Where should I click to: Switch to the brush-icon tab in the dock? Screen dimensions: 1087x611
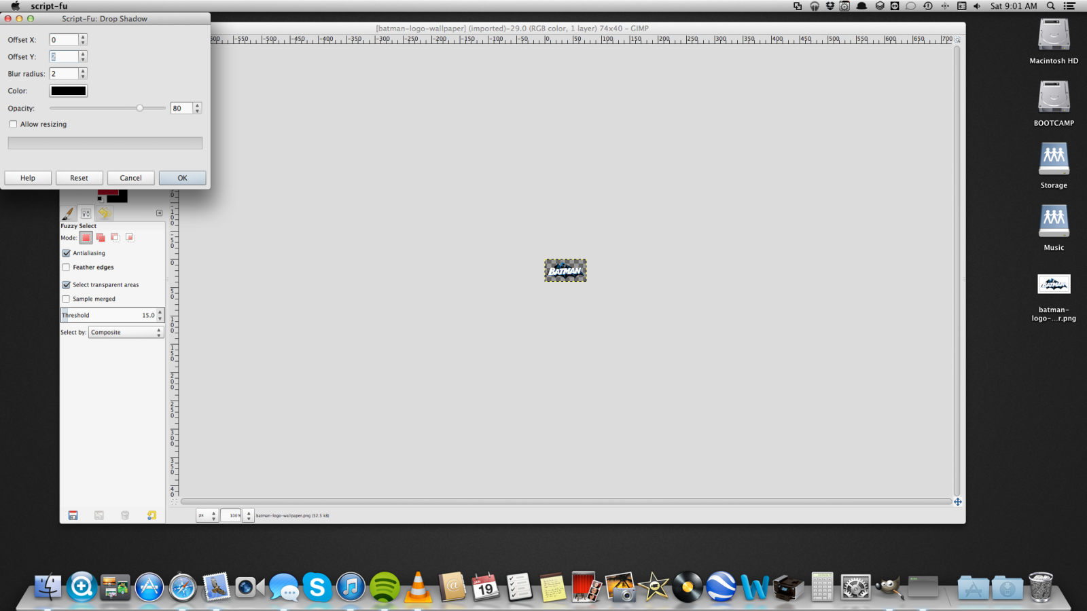point(68,213)
